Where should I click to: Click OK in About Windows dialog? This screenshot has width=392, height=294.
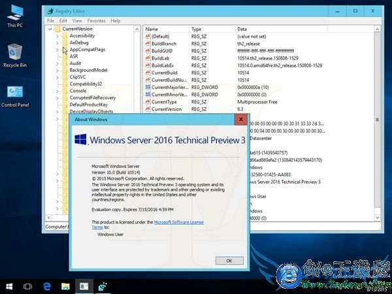(229, 261)
